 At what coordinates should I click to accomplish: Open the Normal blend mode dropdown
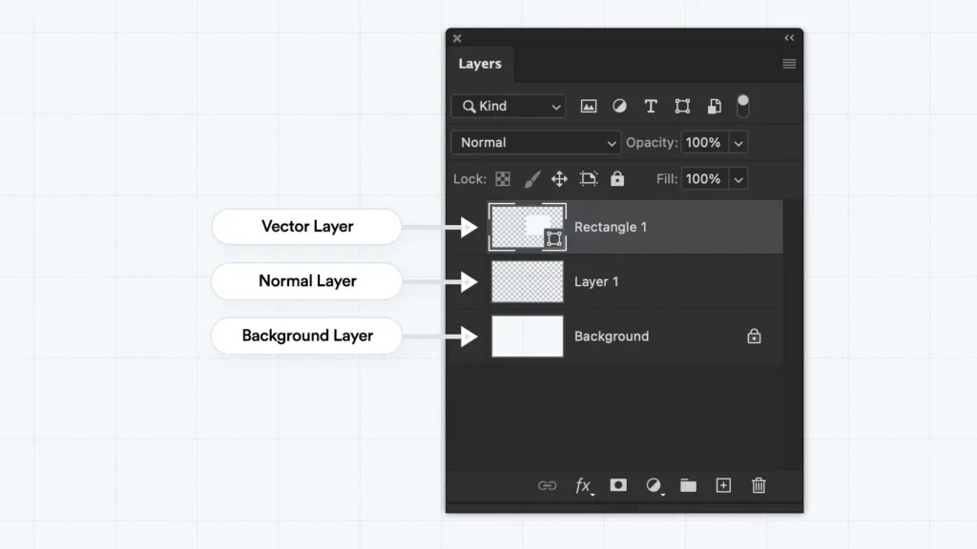(x=536, y=143)
